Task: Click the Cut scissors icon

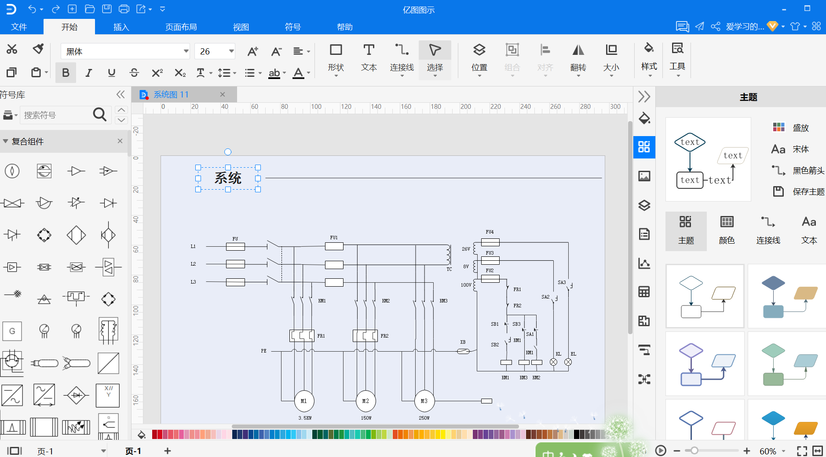Action: click(12, 49)
